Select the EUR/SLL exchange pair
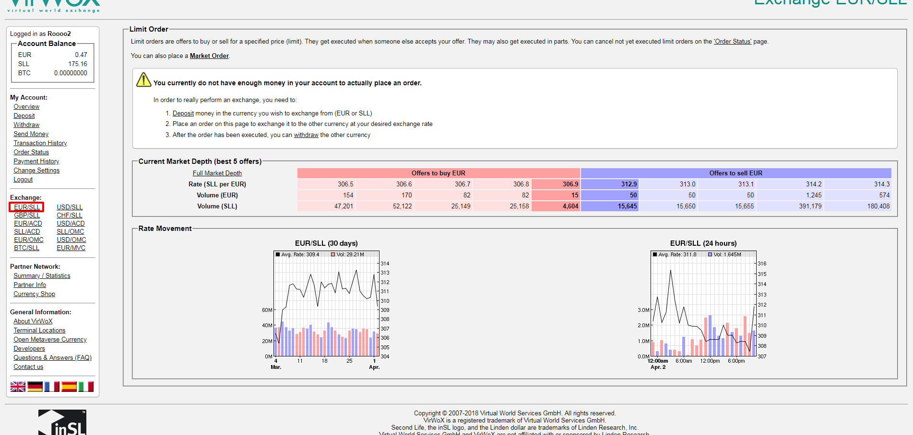 pyautogui.click(x=27, y=207)
